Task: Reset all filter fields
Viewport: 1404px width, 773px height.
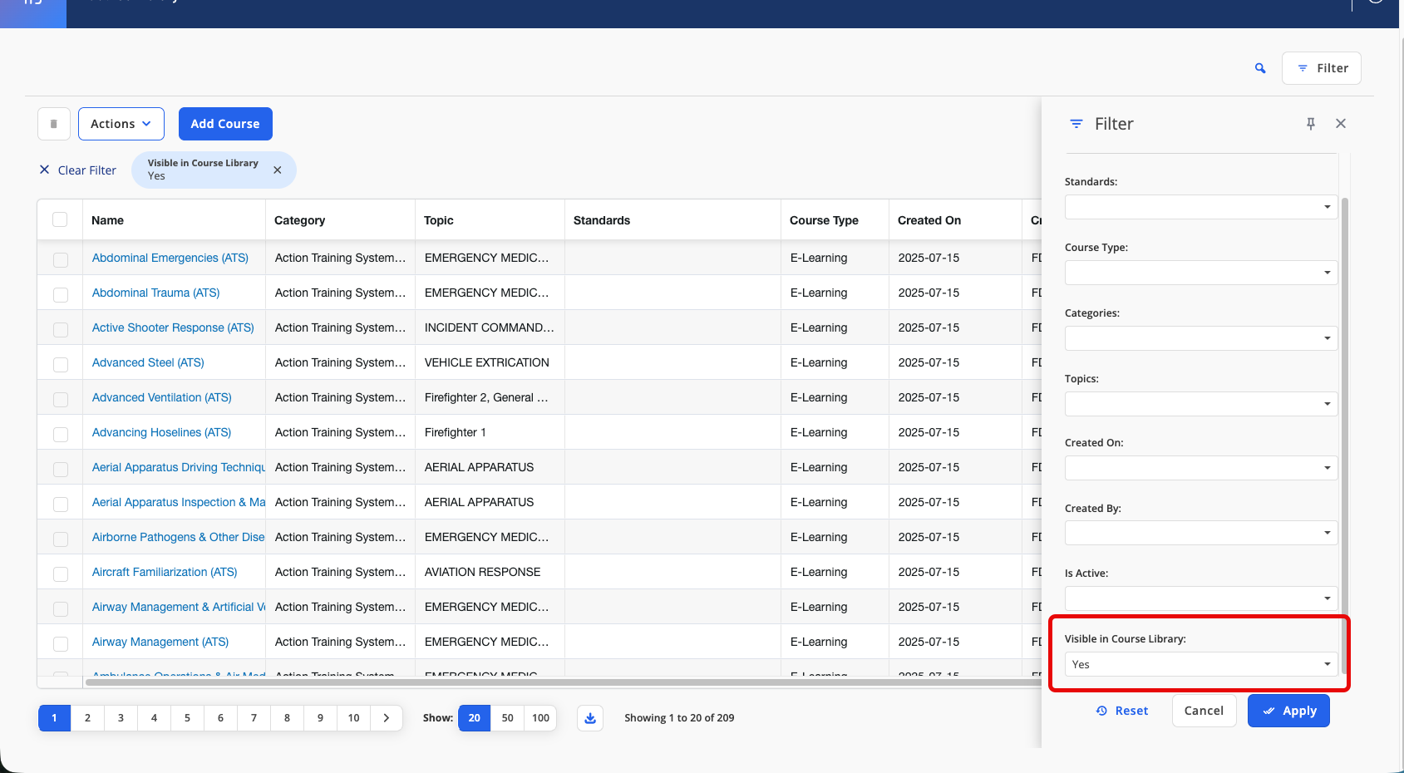Action: (1122, 711)
